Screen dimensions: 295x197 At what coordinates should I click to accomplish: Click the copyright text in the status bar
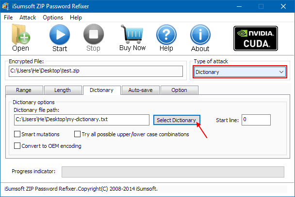pos(81,189)
